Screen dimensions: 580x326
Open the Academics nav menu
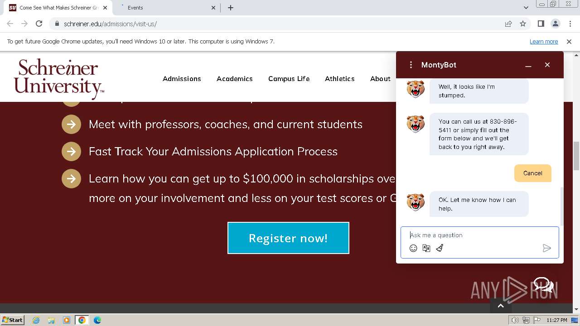235,79
